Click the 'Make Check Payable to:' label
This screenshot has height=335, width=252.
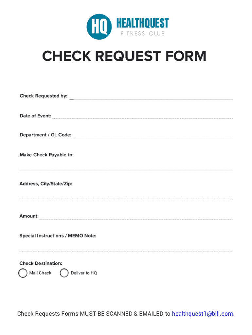pos(46,155)
